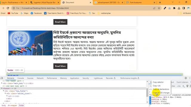Image resolution: width=191 pixels, height=107 pixels.
Task: Open the Extensions puzzle-piece menu
Action: click(174, 8)
